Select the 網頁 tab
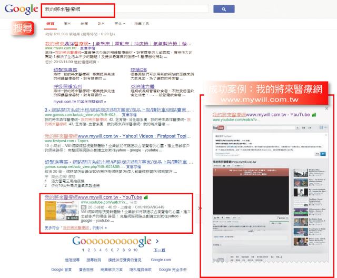Image resolution: width=337 pixels, height=278 pixels. point(51,24)
